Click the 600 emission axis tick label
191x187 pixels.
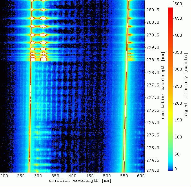coord(141,175)
